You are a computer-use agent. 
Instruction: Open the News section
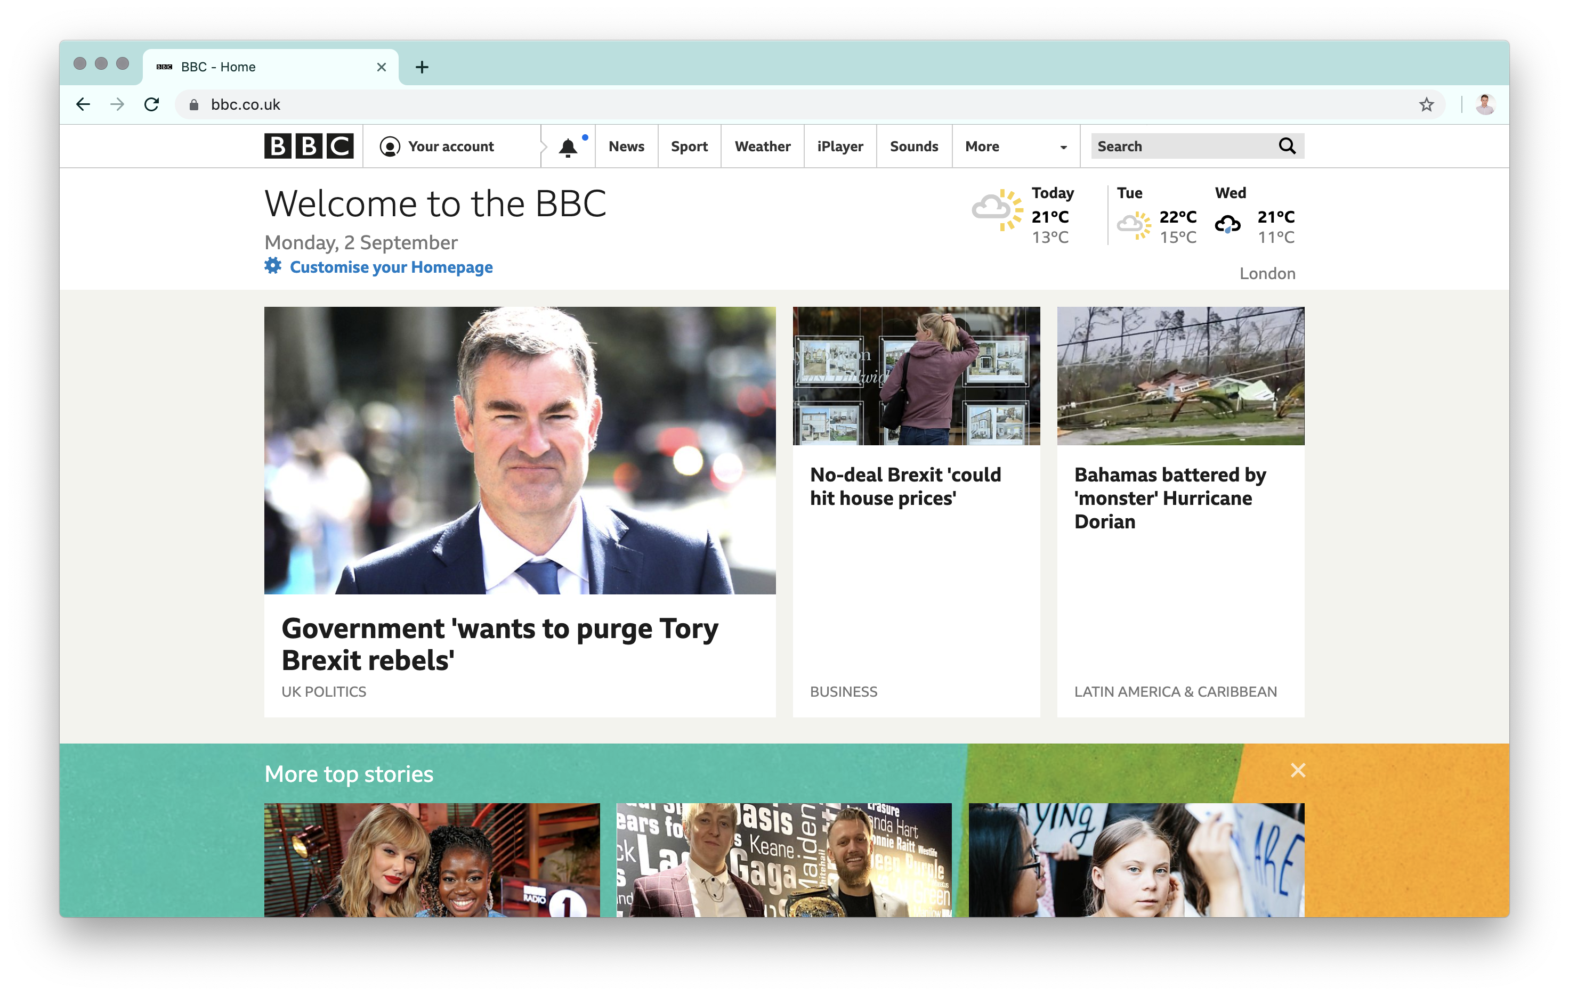pos(626,146)
